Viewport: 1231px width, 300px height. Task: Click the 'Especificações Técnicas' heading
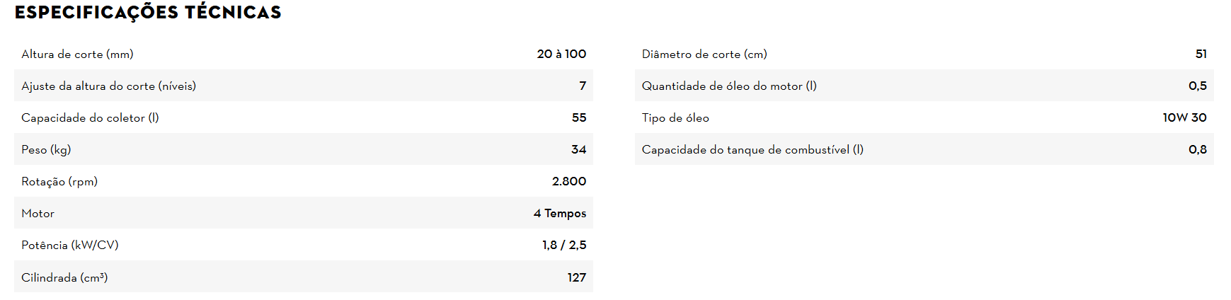click(148, 13)
